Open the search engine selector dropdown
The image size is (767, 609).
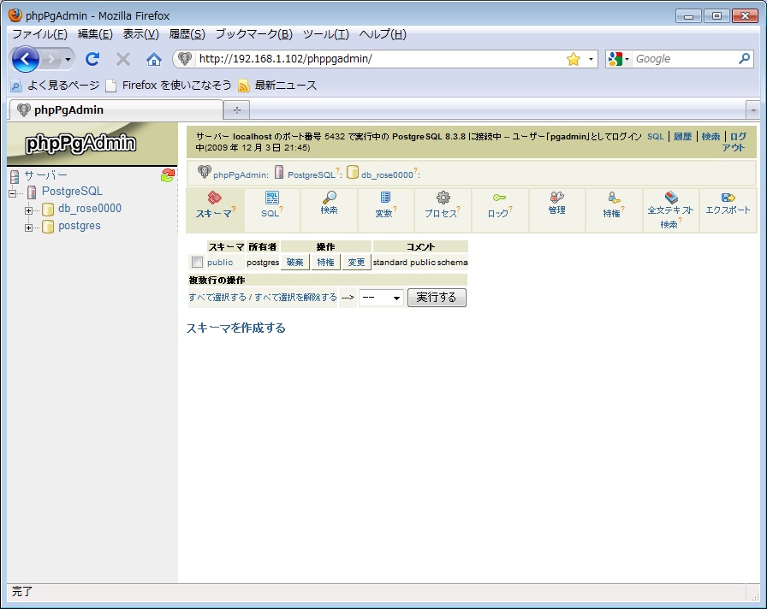[619, 59]
